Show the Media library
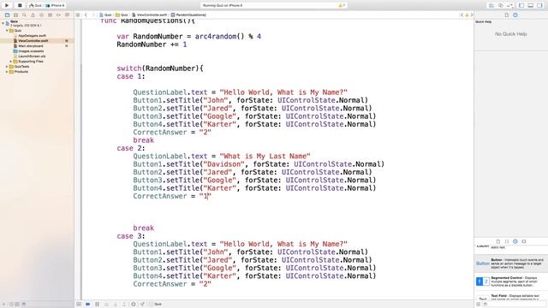Viewport: 548px width, 308px height. pyautogui.click(x=524, y=241)
